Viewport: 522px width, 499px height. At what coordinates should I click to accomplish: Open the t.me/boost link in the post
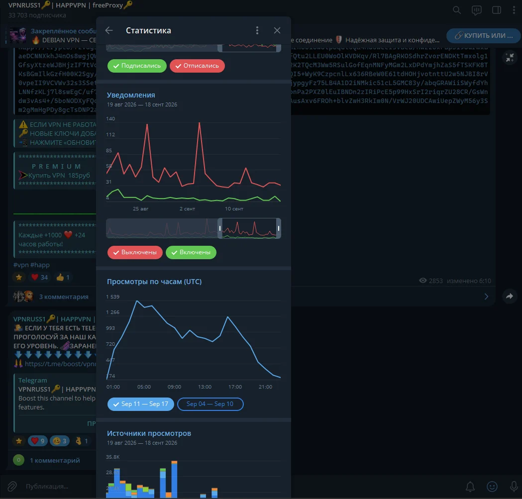[x=60, y=364]
